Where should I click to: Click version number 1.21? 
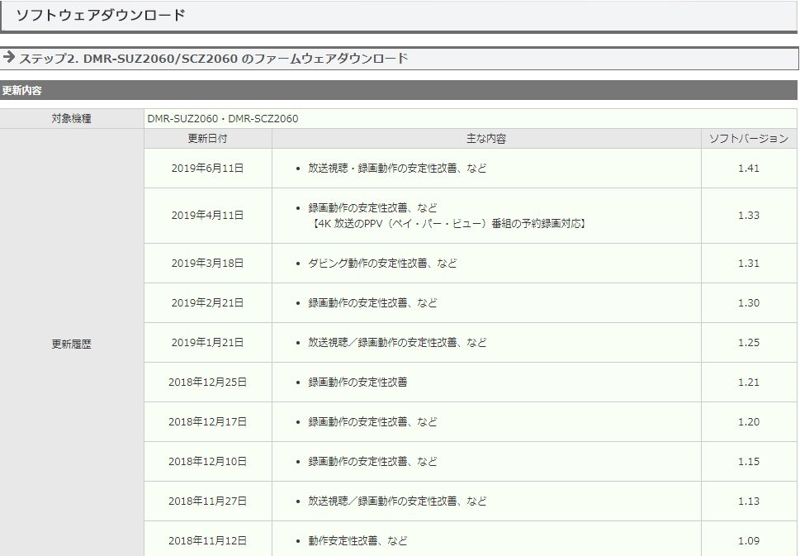pyautogui.click(x=749, y=382)
